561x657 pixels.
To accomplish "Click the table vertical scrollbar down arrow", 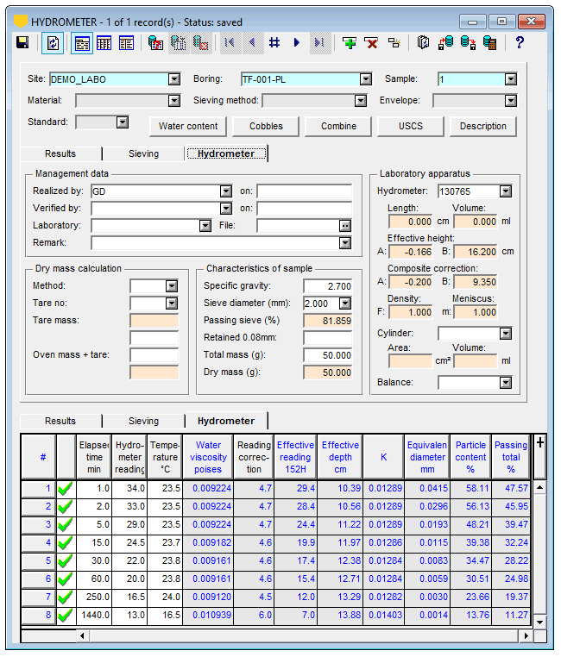I will pyautogui.click(x=540, y=623).
